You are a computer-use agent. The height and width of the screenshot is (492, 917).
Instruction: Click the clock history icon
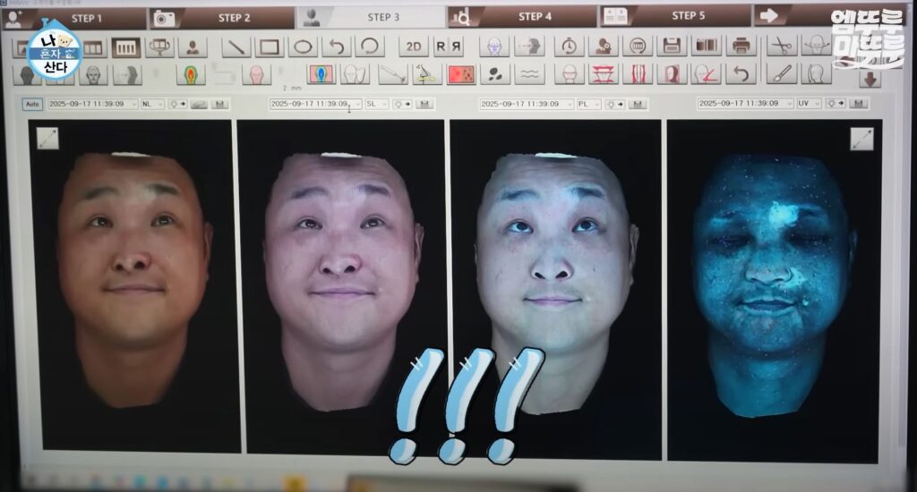pos(569,47)
